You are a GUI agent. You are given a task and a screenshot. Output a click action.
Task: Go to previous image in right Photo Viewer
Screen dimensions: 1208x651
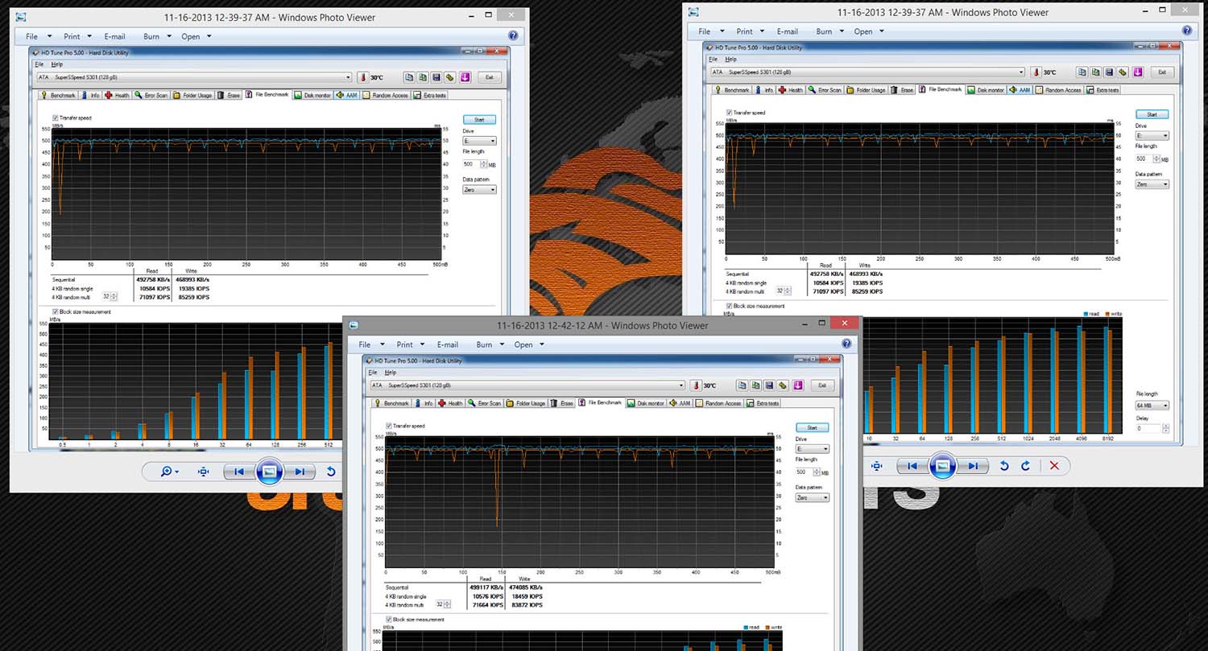[x=912, y=466]
